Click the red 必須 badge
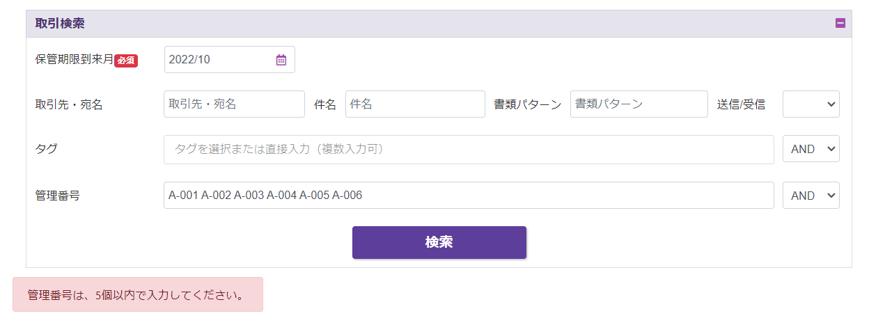This screenshot has height=325, width=869. pyautogui.click(x=126, y=61)
